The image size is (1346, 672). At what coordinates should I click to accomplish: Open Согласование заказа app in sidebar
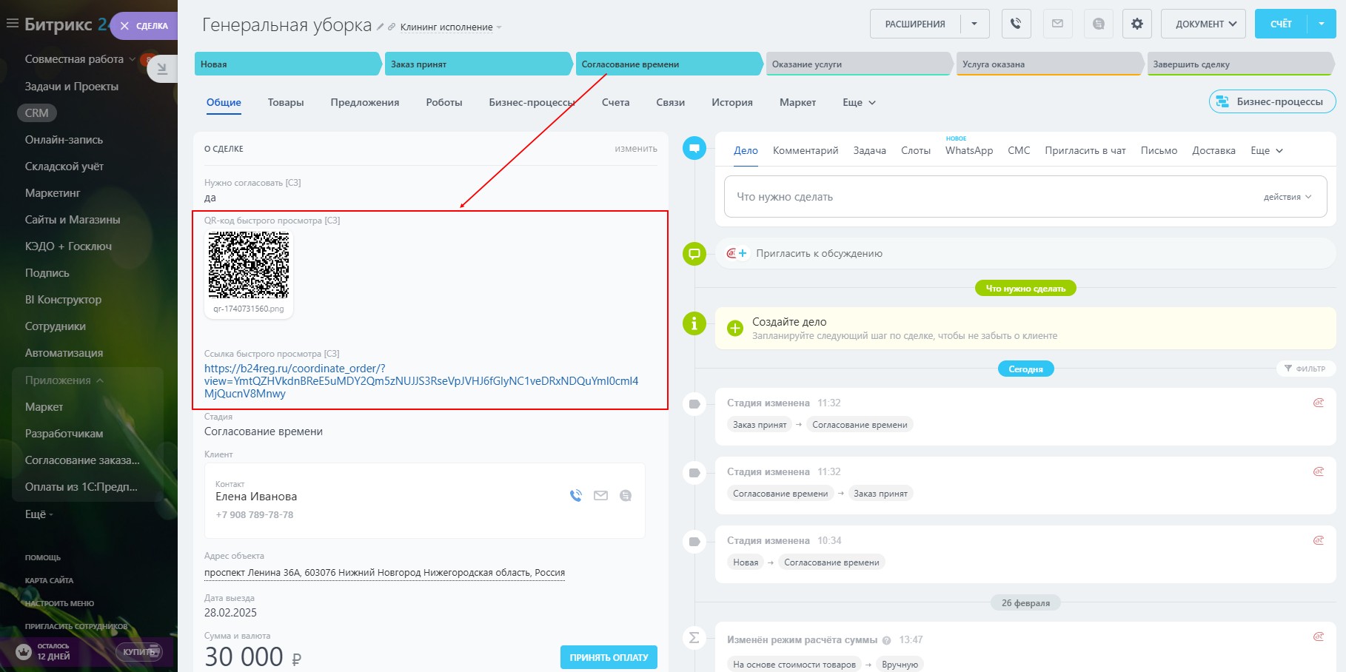point(82,460)
